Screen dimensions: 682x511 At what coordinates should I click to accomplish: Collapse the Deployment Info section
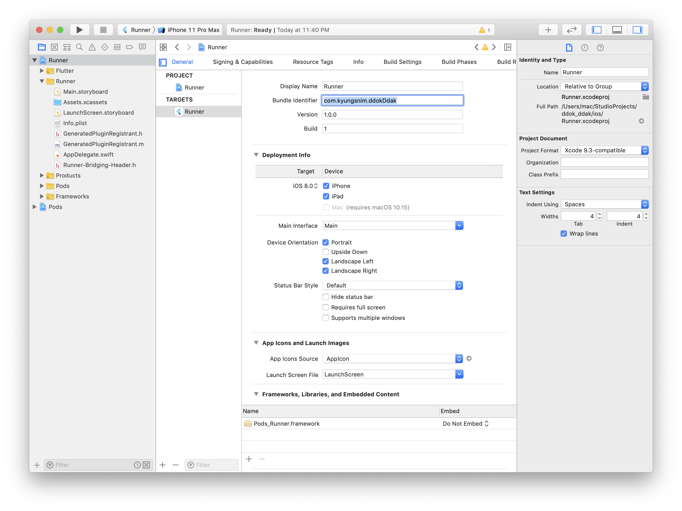coord(256,155)
